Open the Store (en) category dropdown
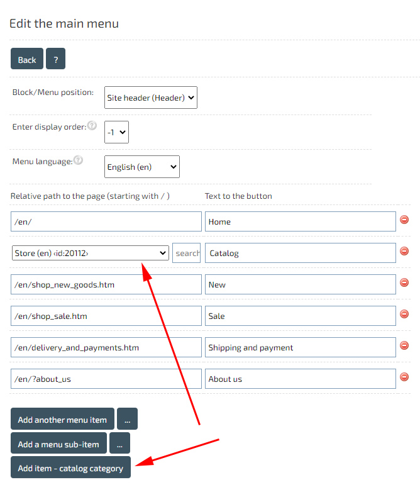420x497 pixels. (91, 253)
